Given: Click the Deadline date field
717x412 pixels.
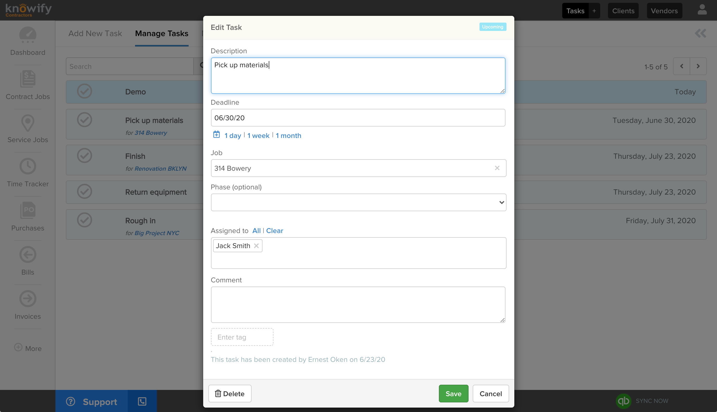Looking at the screenshot, I should (358, 118).
